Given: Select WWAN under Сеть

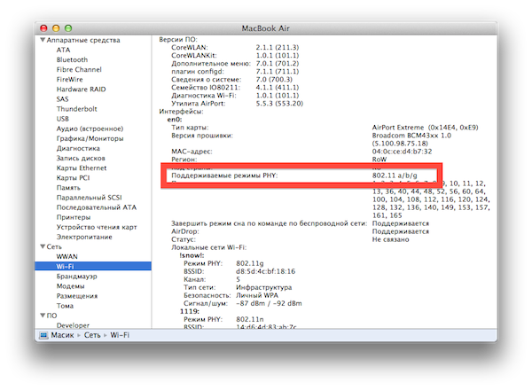Looking at the screenshot, I should click(66, 256).
